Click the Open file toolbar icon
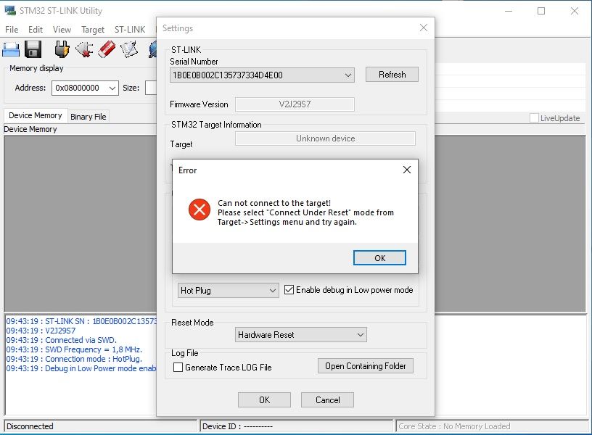 click(11, 49)
